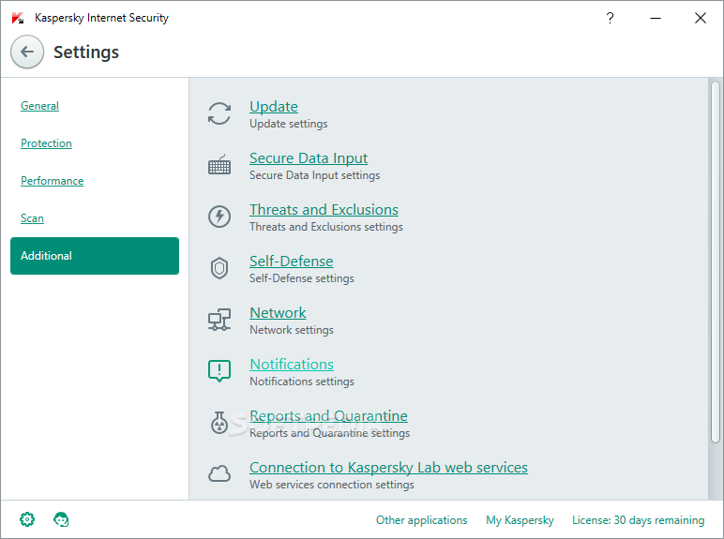Image resolution: width=724 pixels, height=539 pixels.
Task: Open the Reports and Quarantine link
Action: [x=329, y=416]
